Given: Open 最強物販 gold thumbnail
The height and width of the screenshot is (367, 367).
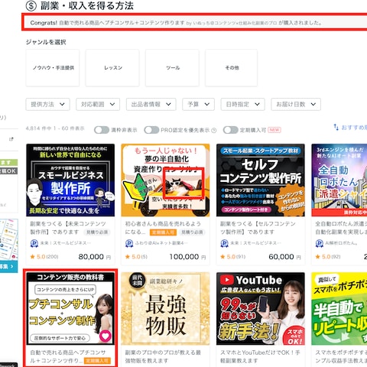Looking at the screenshot, I should click(165, 309).
